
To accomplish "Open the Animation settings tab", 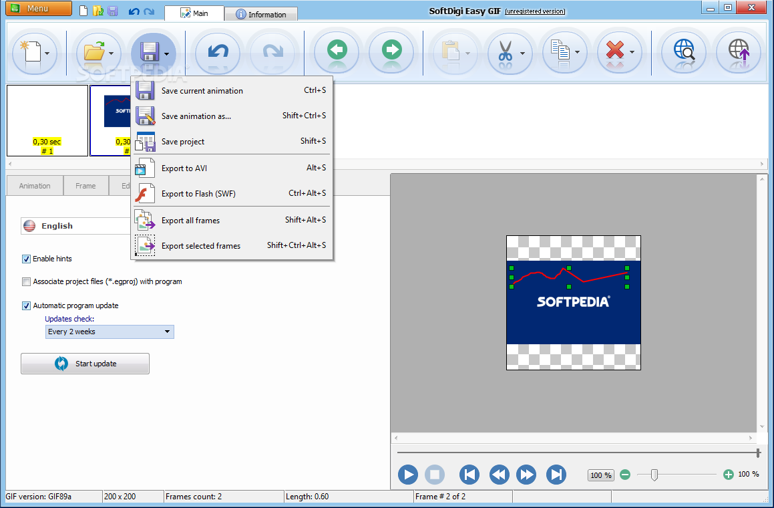I will click(35, 186).
